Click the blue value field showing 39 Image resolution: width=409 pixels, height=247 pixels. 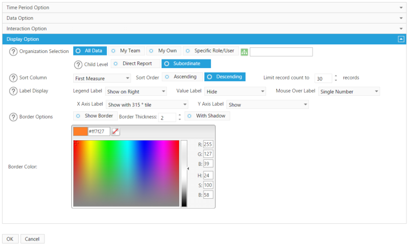point(208,164)
